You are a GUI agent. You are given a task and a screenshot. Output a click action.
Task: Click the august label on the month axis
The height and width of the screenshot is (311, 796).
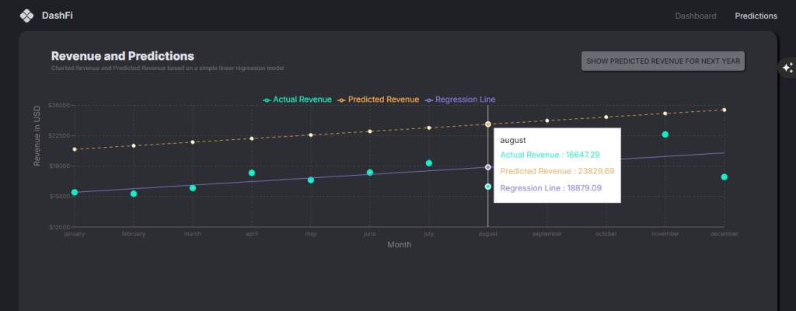click(488, 234)
